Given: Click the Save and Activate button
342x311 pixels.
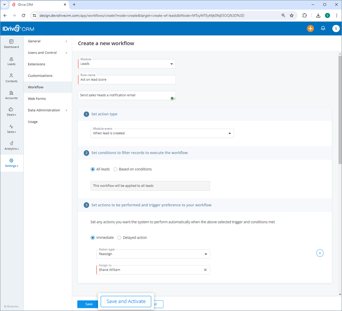Looking at the screenshot, I should [x=125, y=301].
